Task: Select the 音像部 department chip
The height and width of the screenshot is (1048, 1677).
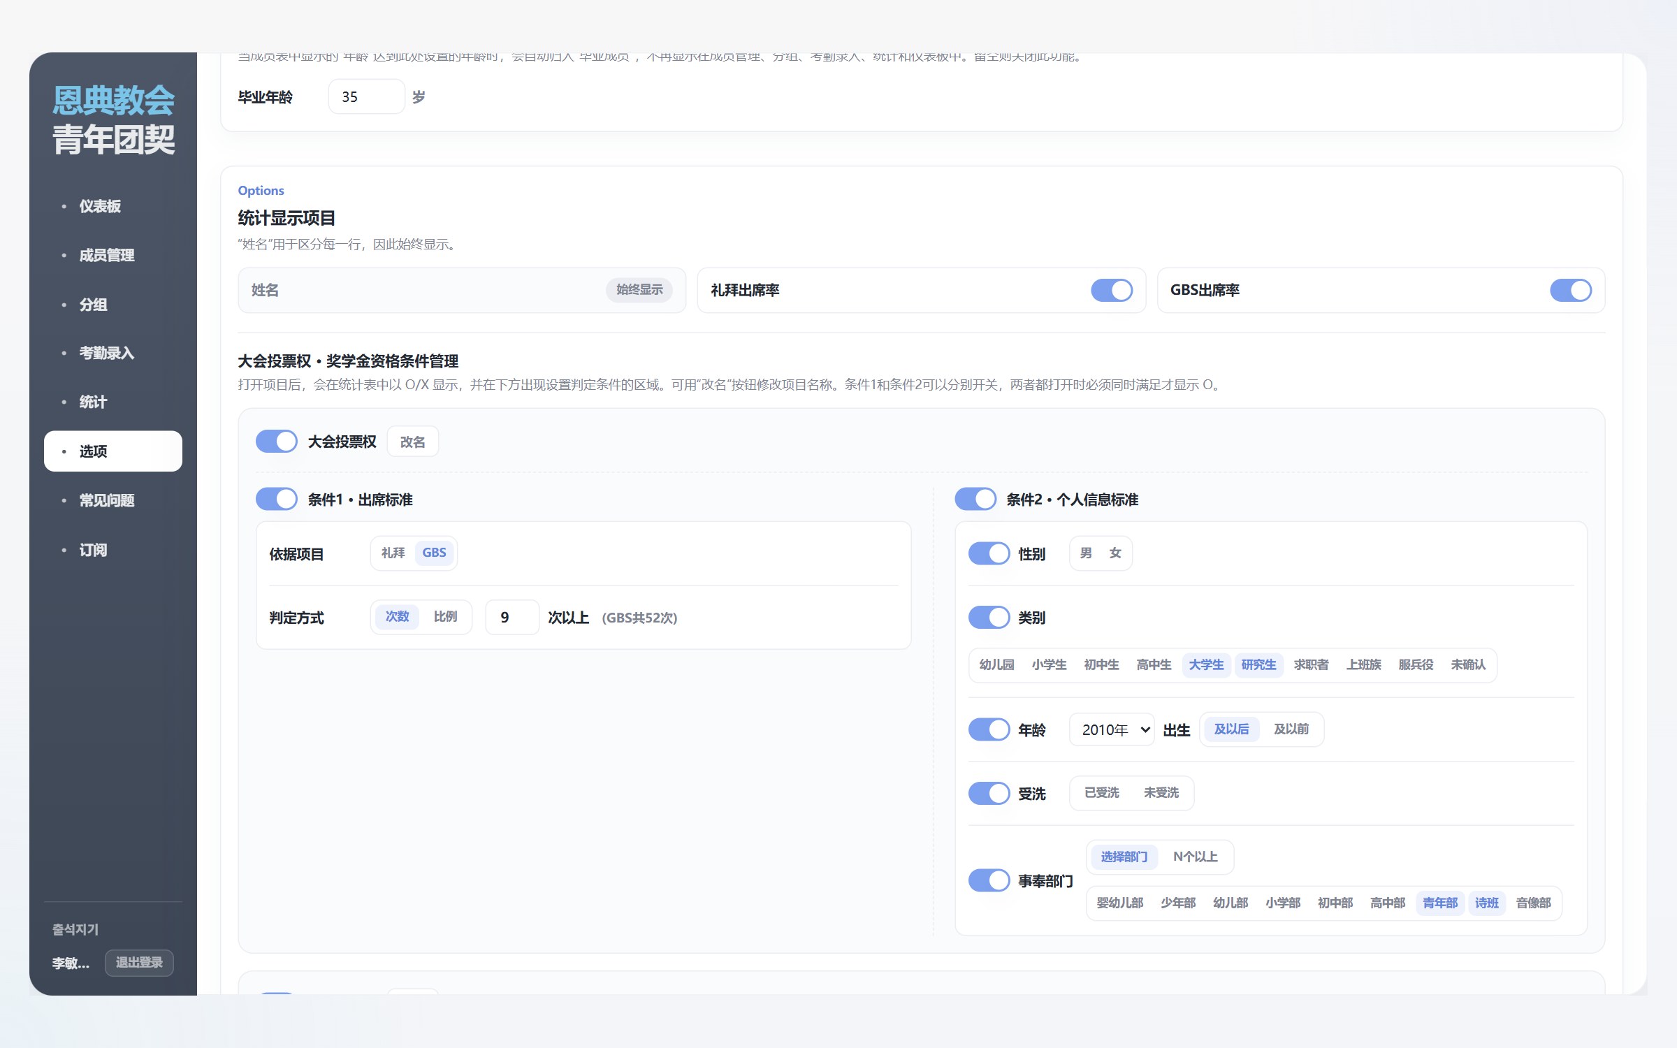Action: coord(1533,903)
